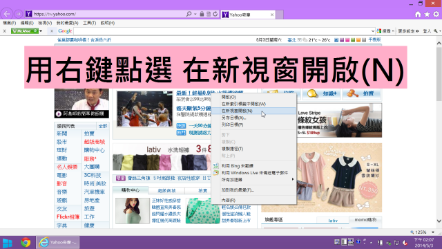Select the pink theme color swatch
Screen dimensions: 442x249
click(x=347, y=40)
